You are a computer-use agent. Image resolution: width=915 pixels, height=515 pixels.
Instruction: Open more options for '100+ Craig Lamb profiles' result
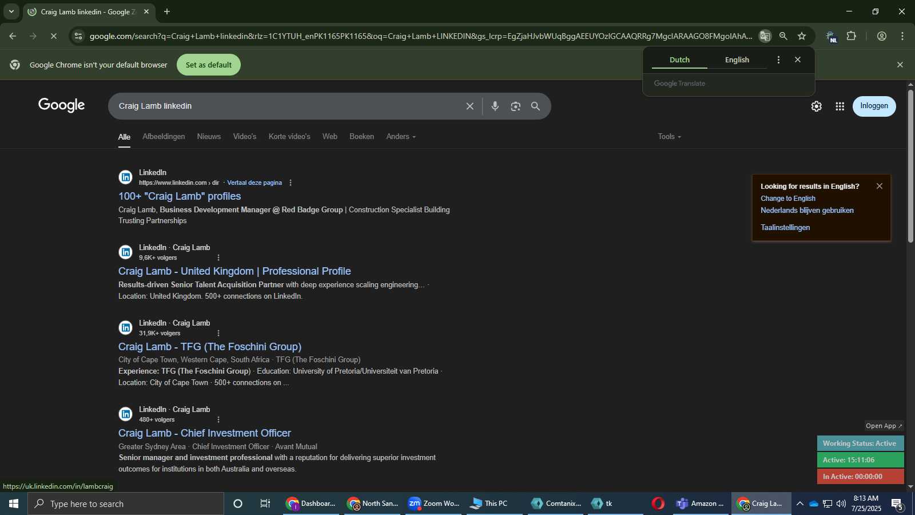[291, 183]
